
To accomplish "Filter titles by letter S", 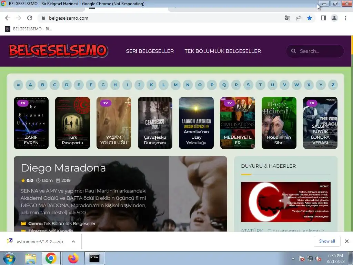I will [248, 85].
